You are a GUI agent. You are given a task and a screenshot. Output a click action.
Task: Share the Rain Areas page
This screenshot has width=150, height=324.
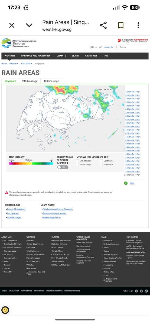coord(103,25)
